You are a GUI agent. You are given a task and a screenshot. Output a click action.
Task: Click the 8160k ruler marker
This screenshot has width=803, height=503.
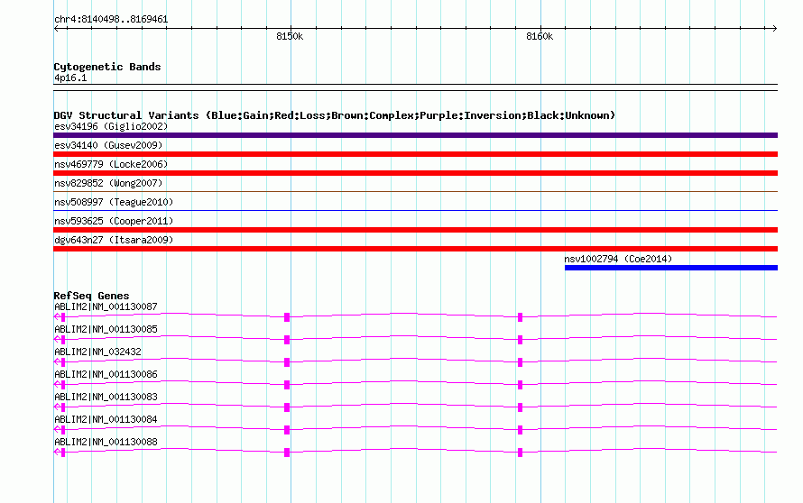(540, 36)
